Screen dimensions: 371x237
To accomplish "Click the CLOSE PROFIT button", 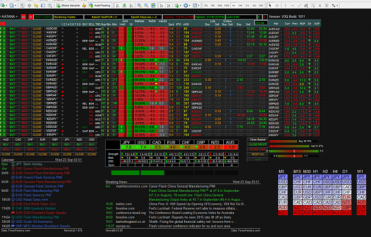I will pyautogui.click(x=258, y=144).
